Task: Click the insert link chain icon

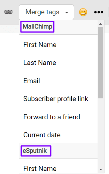Action: point(8,12)
